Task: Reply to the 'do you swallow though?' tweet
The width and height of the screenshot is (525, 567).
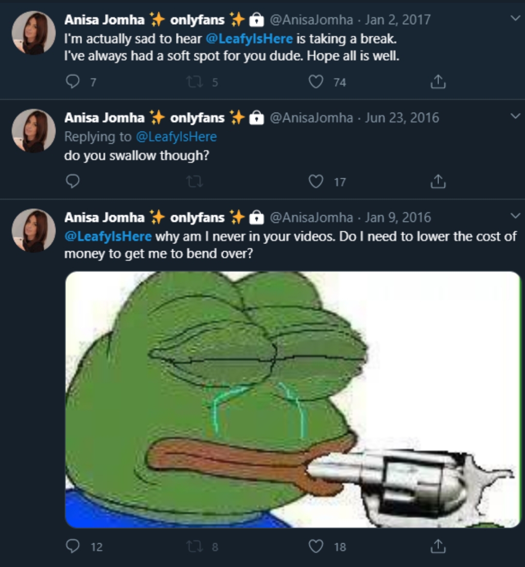Action: pos(73,181)
